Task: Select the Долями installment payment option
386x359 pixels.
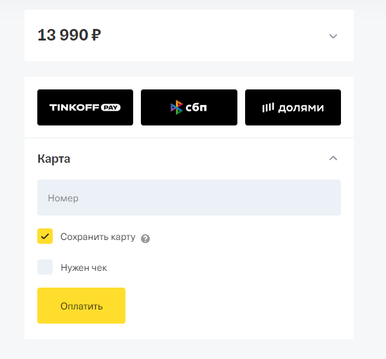Action: click(x=293, y=107)
